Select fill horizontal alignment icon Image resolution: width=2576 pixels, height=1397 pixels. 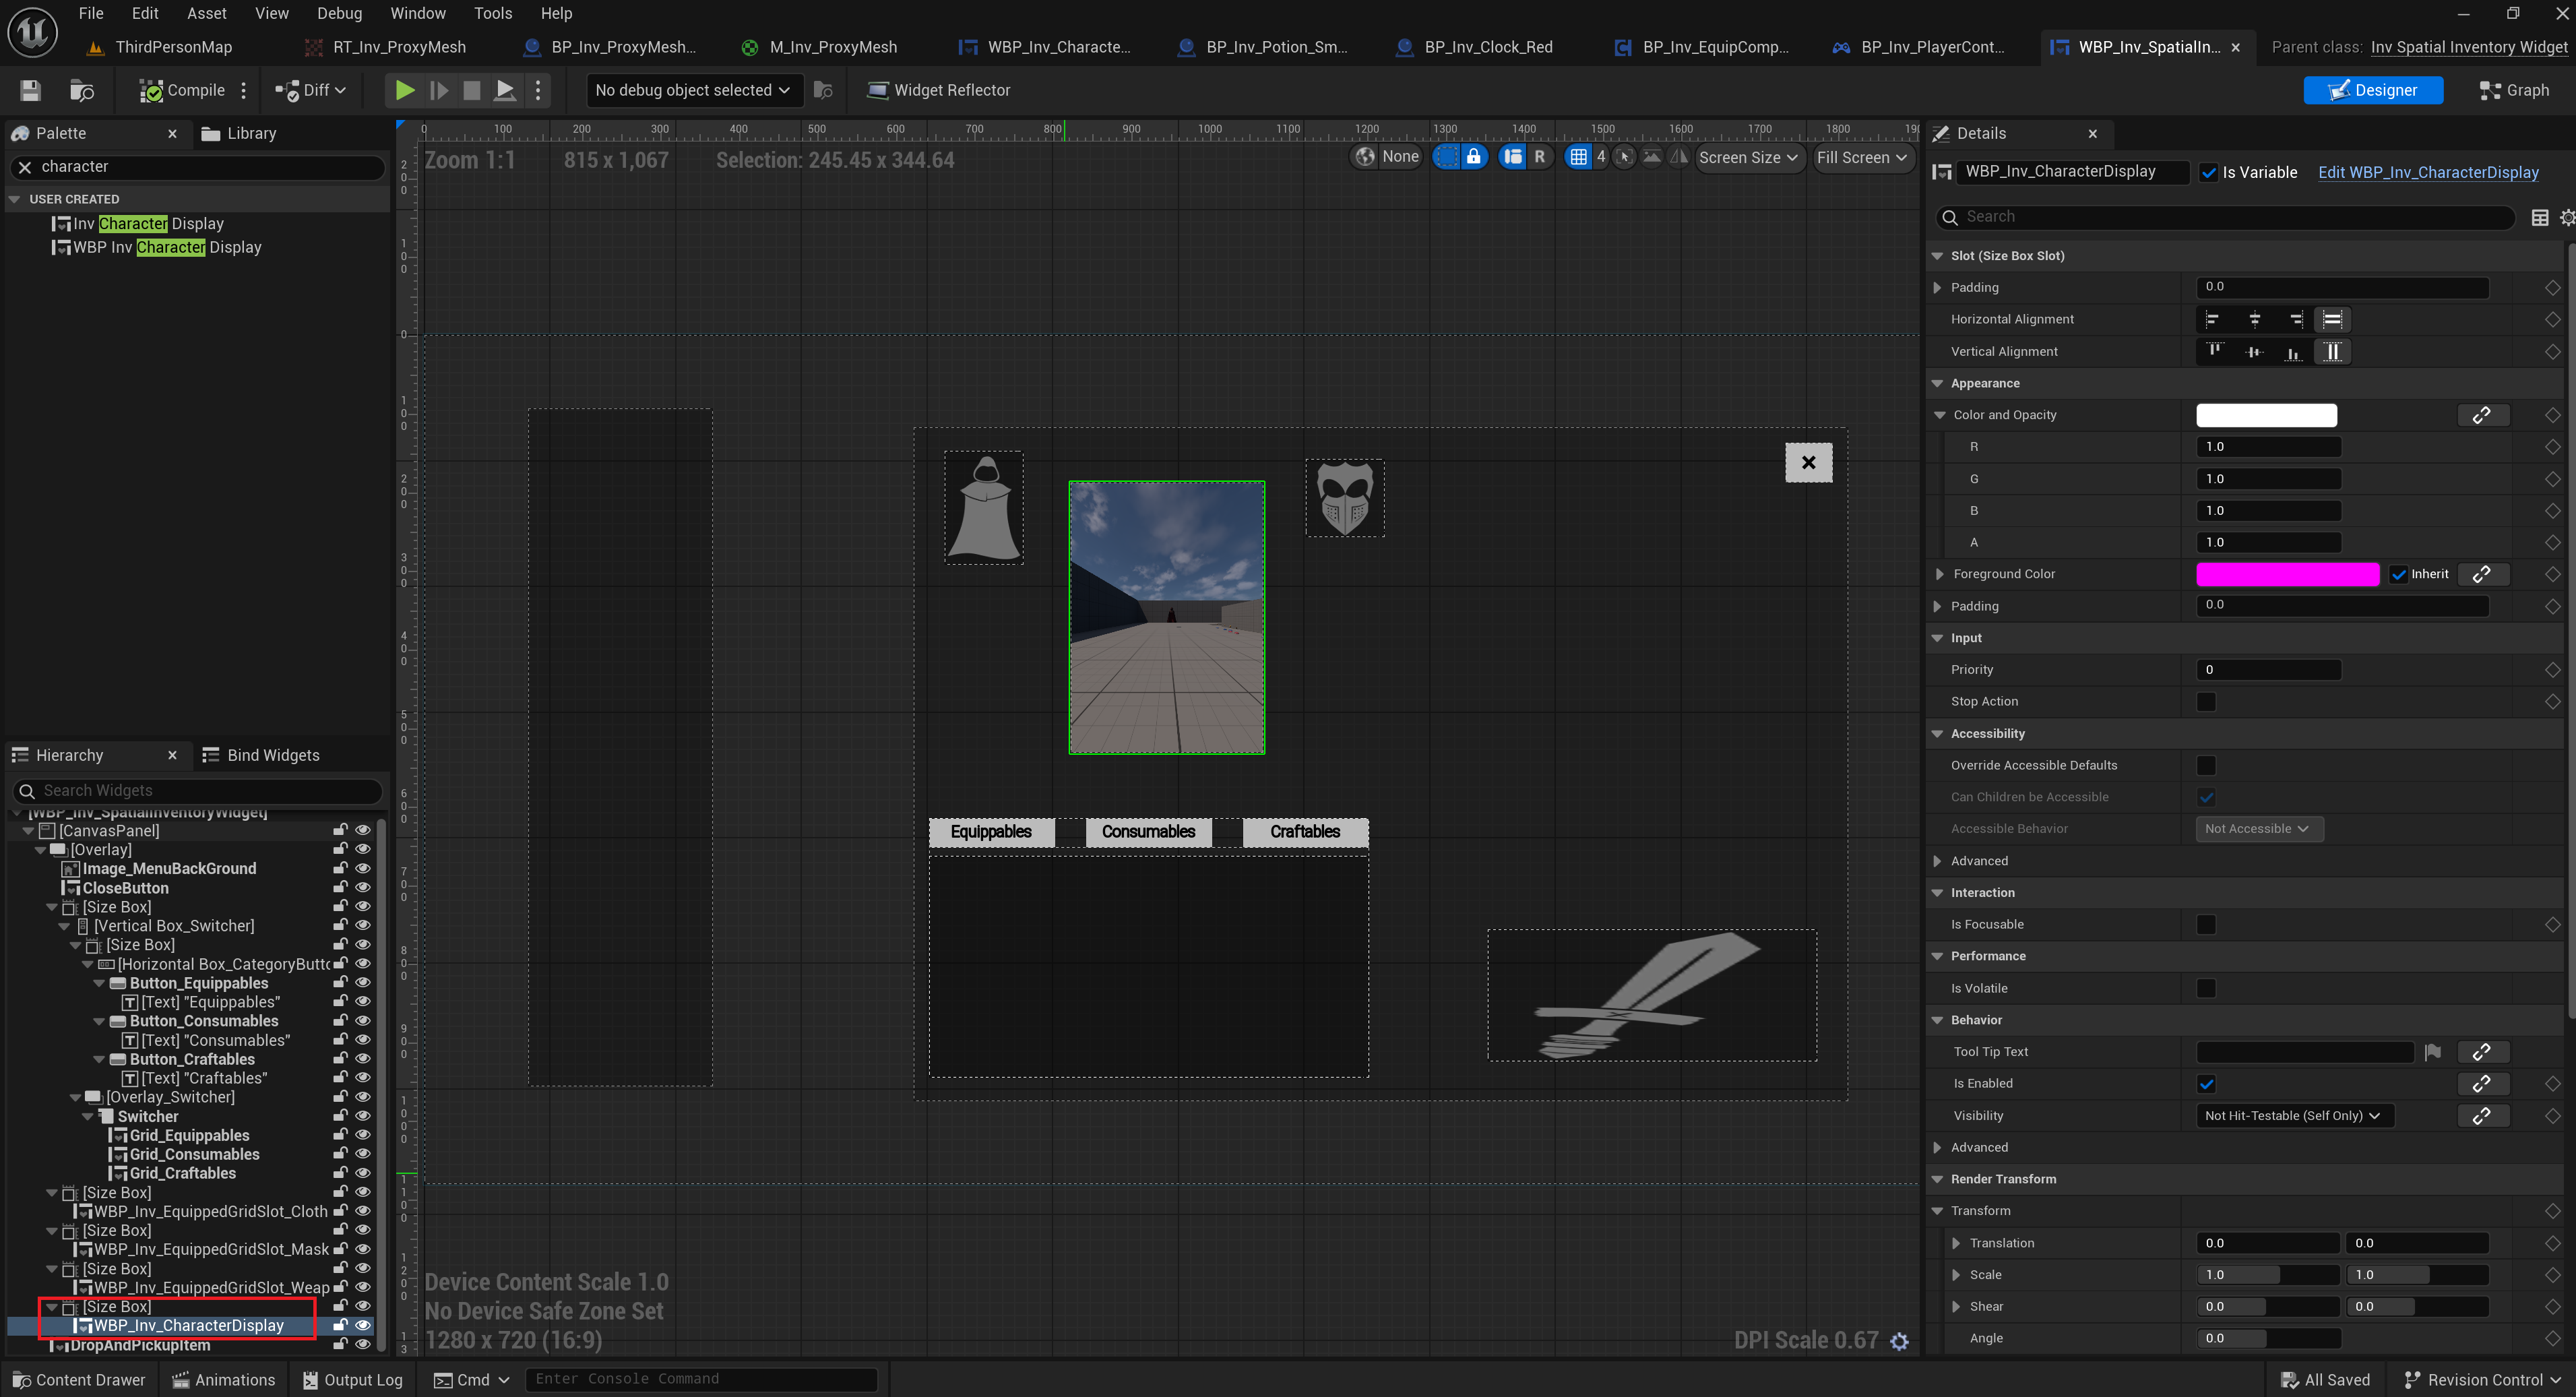coord(2331,320)
